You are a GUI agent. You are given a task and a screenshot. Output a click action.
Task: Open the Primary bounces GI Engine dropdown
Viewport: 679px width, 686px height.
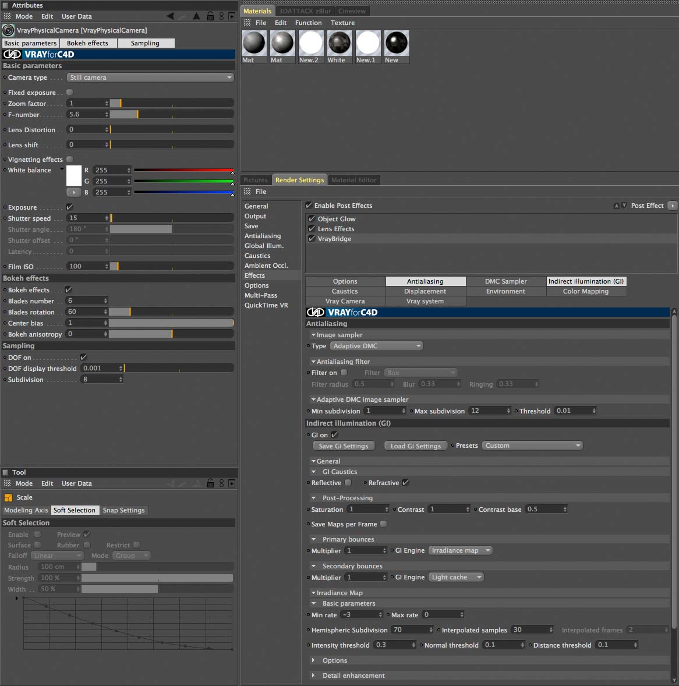[461, 550]
